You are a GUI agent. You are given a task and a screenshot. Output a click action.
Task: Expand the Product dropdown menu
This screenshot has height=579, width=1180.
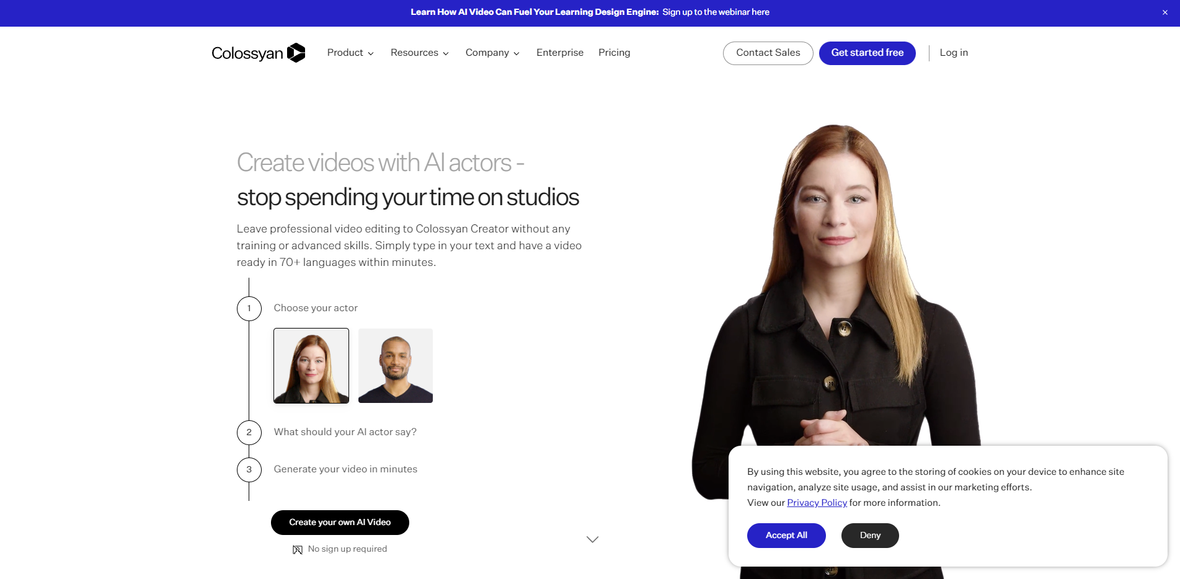click(x=350, y=53)
